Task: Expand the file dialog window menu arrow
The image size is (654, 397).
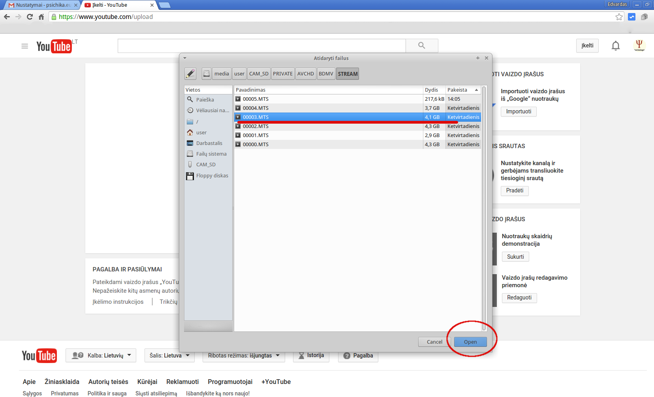Action: tap(184, 58)
